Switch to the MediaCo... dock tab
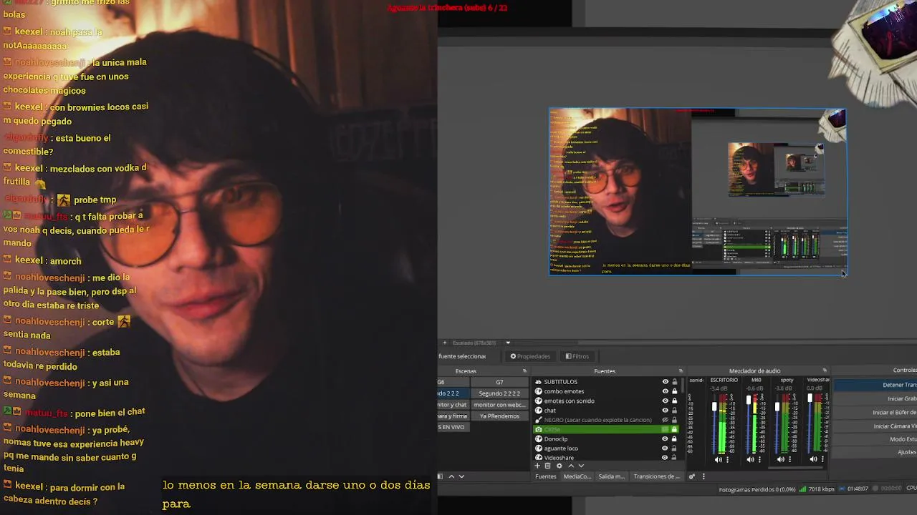Image resolution: width=917 pixels, height=515 pixels. pos(577,476)
